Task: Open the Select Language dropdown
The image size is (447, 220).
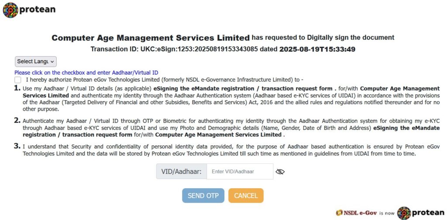Action: click(35, 61)
